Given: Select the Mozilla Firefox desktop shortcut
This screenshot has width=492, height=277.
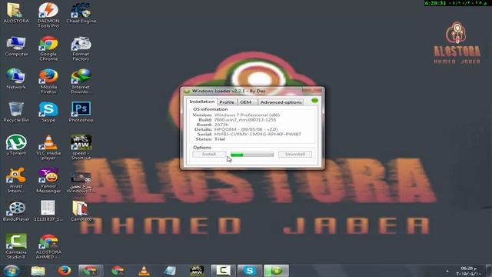Looking at the screenshot, I should pyautogui.click(x=48, y=82).
